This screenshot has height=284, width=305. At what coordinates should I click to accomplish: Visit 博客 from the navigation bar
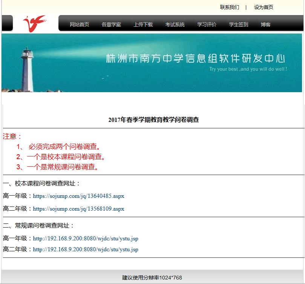pyautogui.click(x=265, y=24)
